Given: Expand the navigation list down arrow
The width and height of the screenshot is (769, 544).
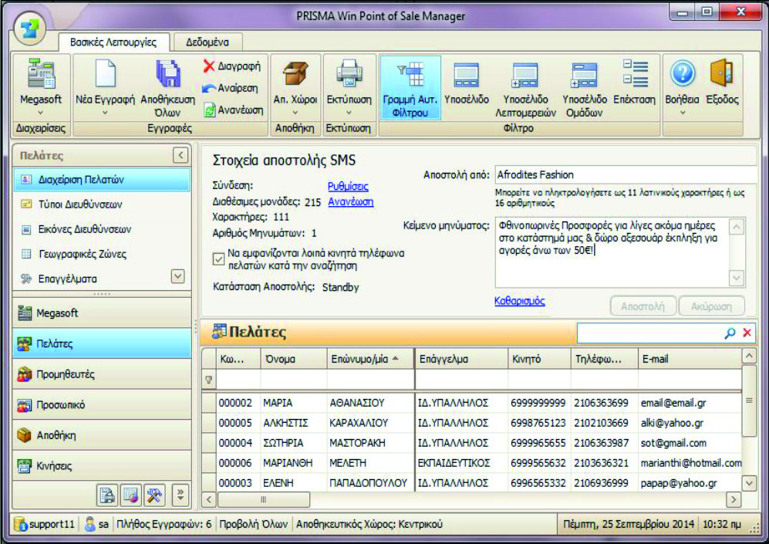Looking at the screenshot, I should point(177,276).
